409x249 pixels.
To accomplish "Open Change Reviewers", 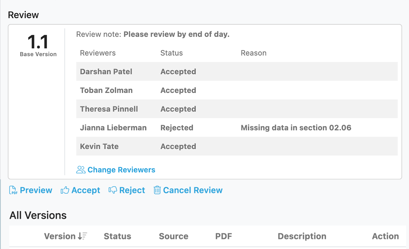I will [x=121, y=169].
